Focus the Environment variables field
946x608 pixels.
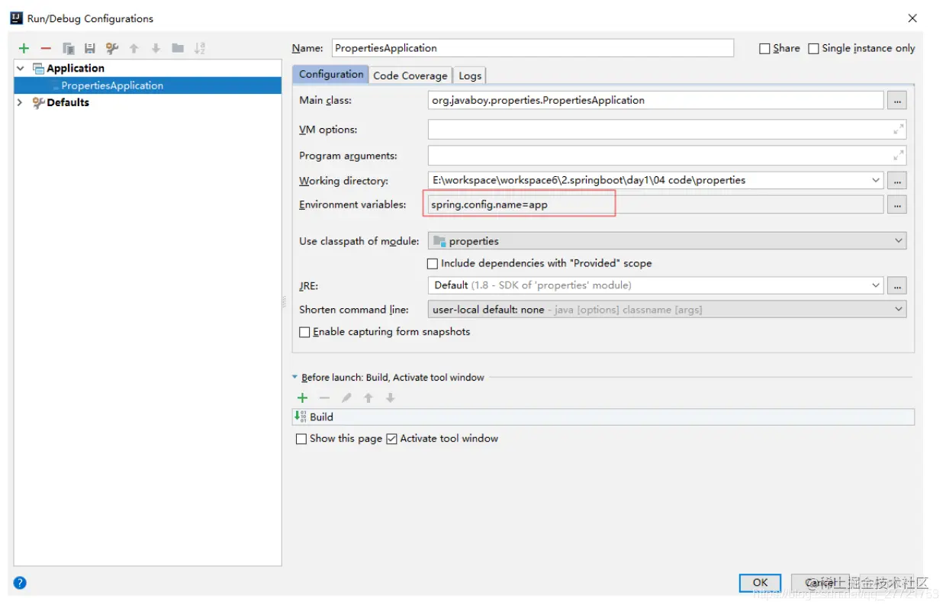click(x=655, y=204)
